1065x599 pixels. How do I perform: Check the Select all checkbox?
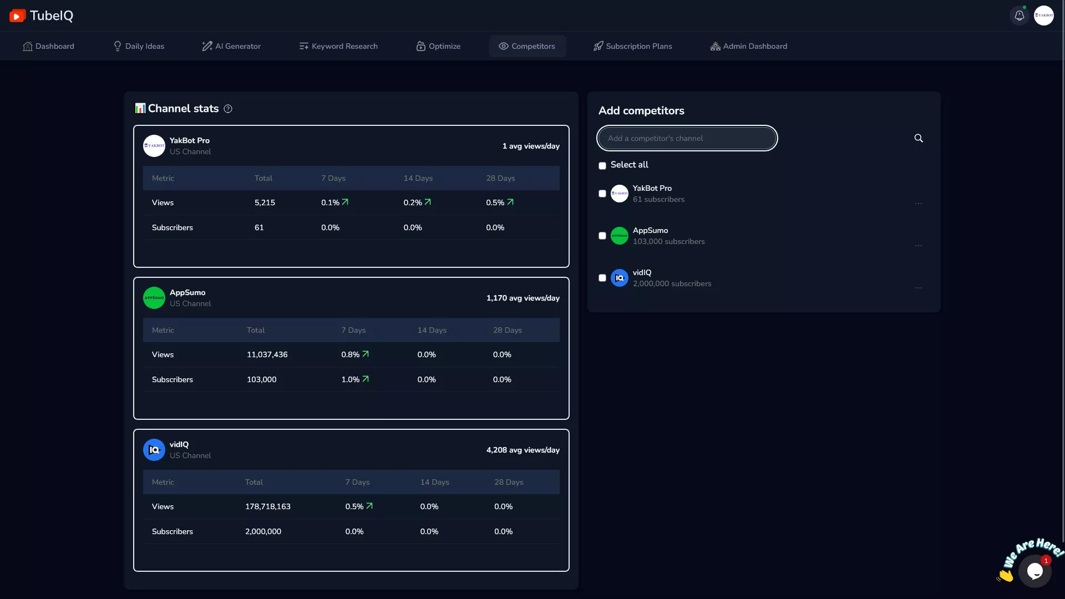point(602,166)
